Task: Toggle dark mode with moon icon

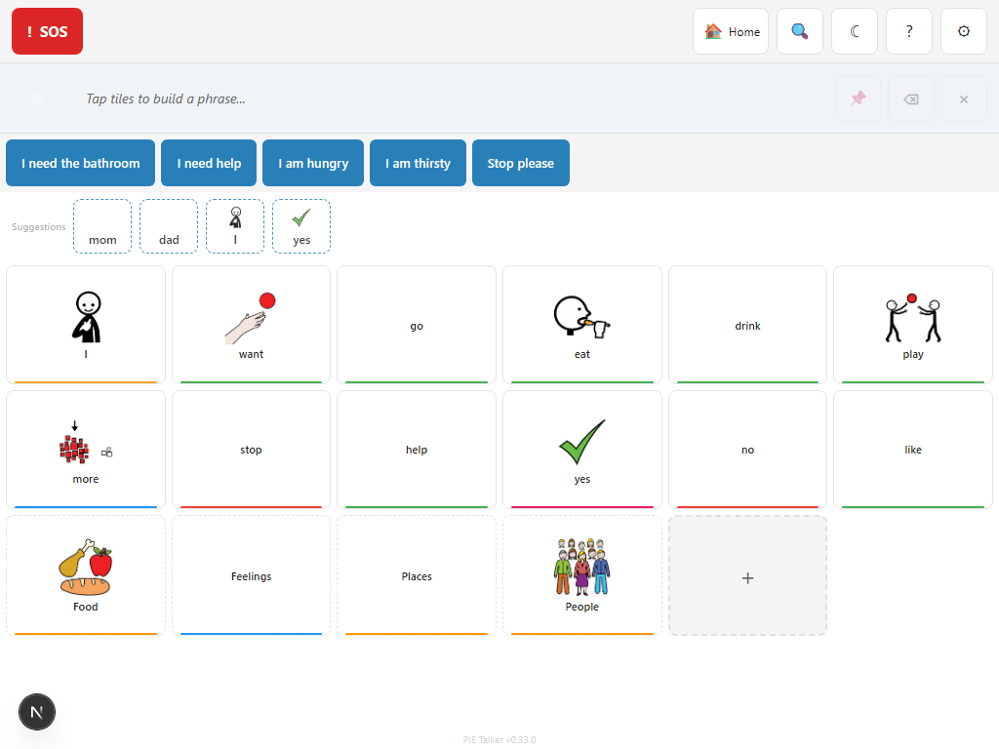Action: (855, 31)
